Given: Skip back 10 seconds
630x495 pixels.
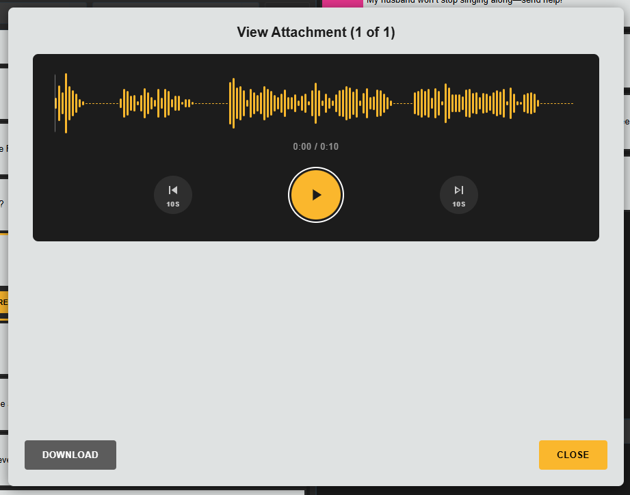Looking at the screenshot, I should 172,195.
